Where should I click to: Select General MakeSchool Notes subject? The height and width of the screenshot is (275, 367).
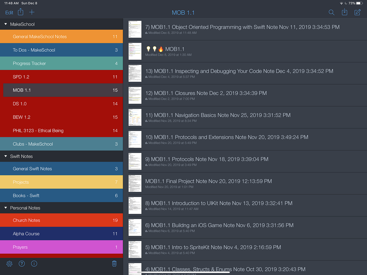(x=61, y=36)
